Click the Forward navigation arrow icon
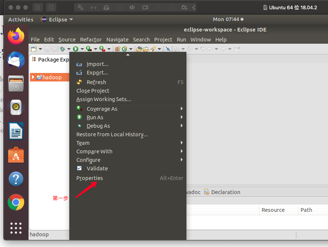The image size is (328, 247). coord(223,49)
